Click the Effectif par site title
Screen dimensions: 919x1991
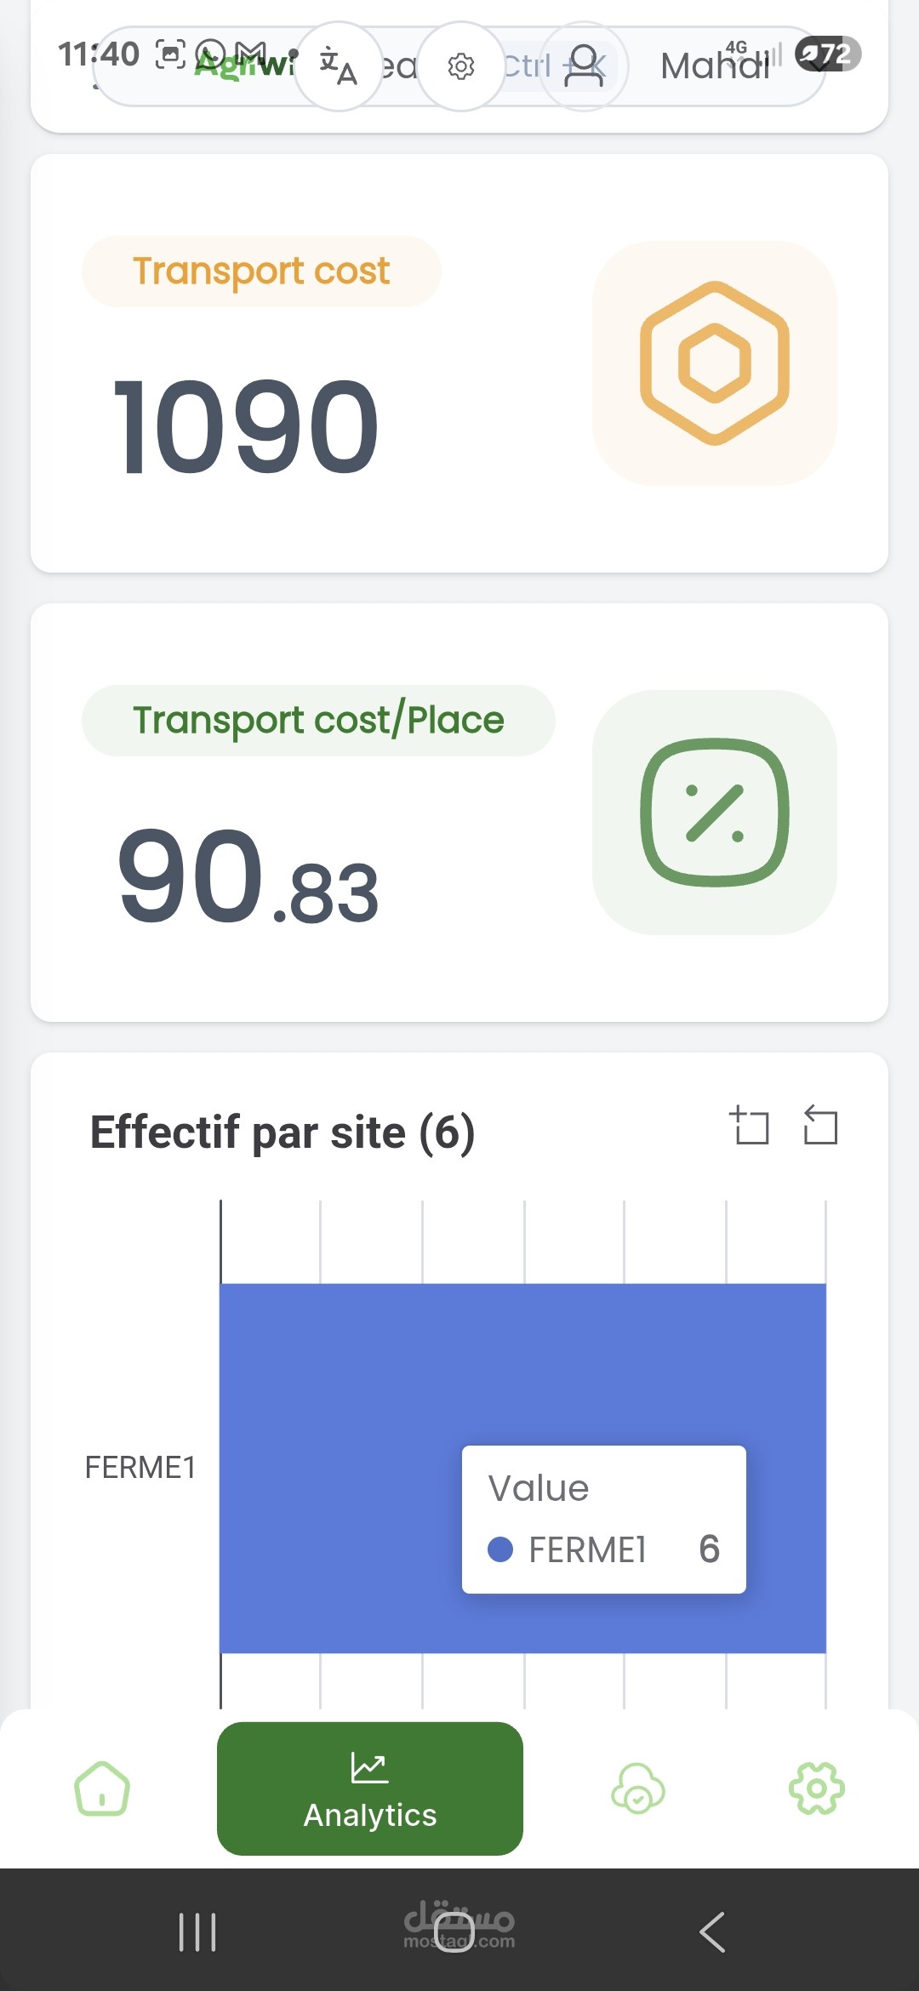(x=283, y=1132)
